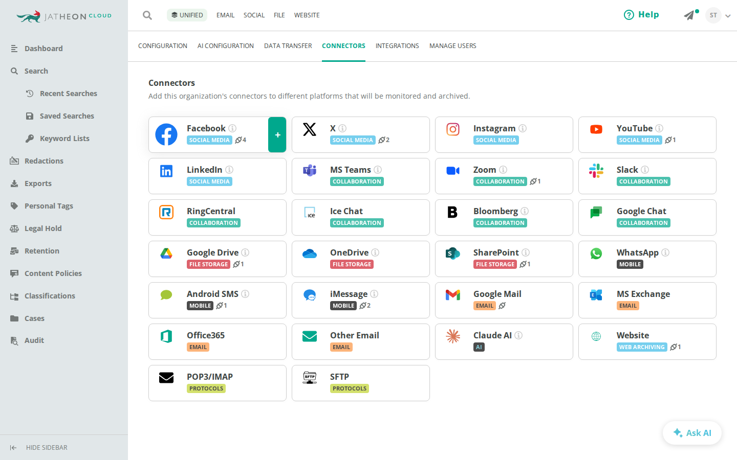Image resolution: width=737 pixels, height=460 pixels.
Task: Open the MS Teams connector icon
Action: (x=310, y=171)
